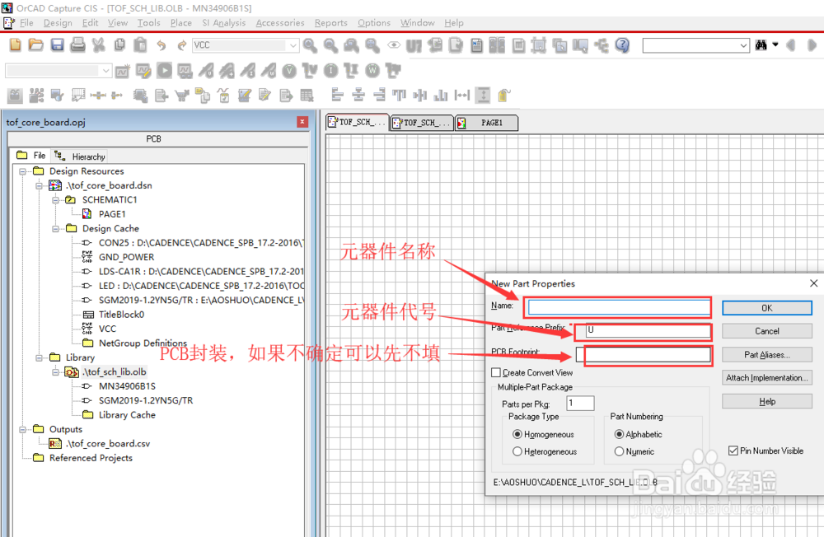This screenshot has height=537, width=824.
Task: Switch to the Hierarchy tab
Action: 82,156
